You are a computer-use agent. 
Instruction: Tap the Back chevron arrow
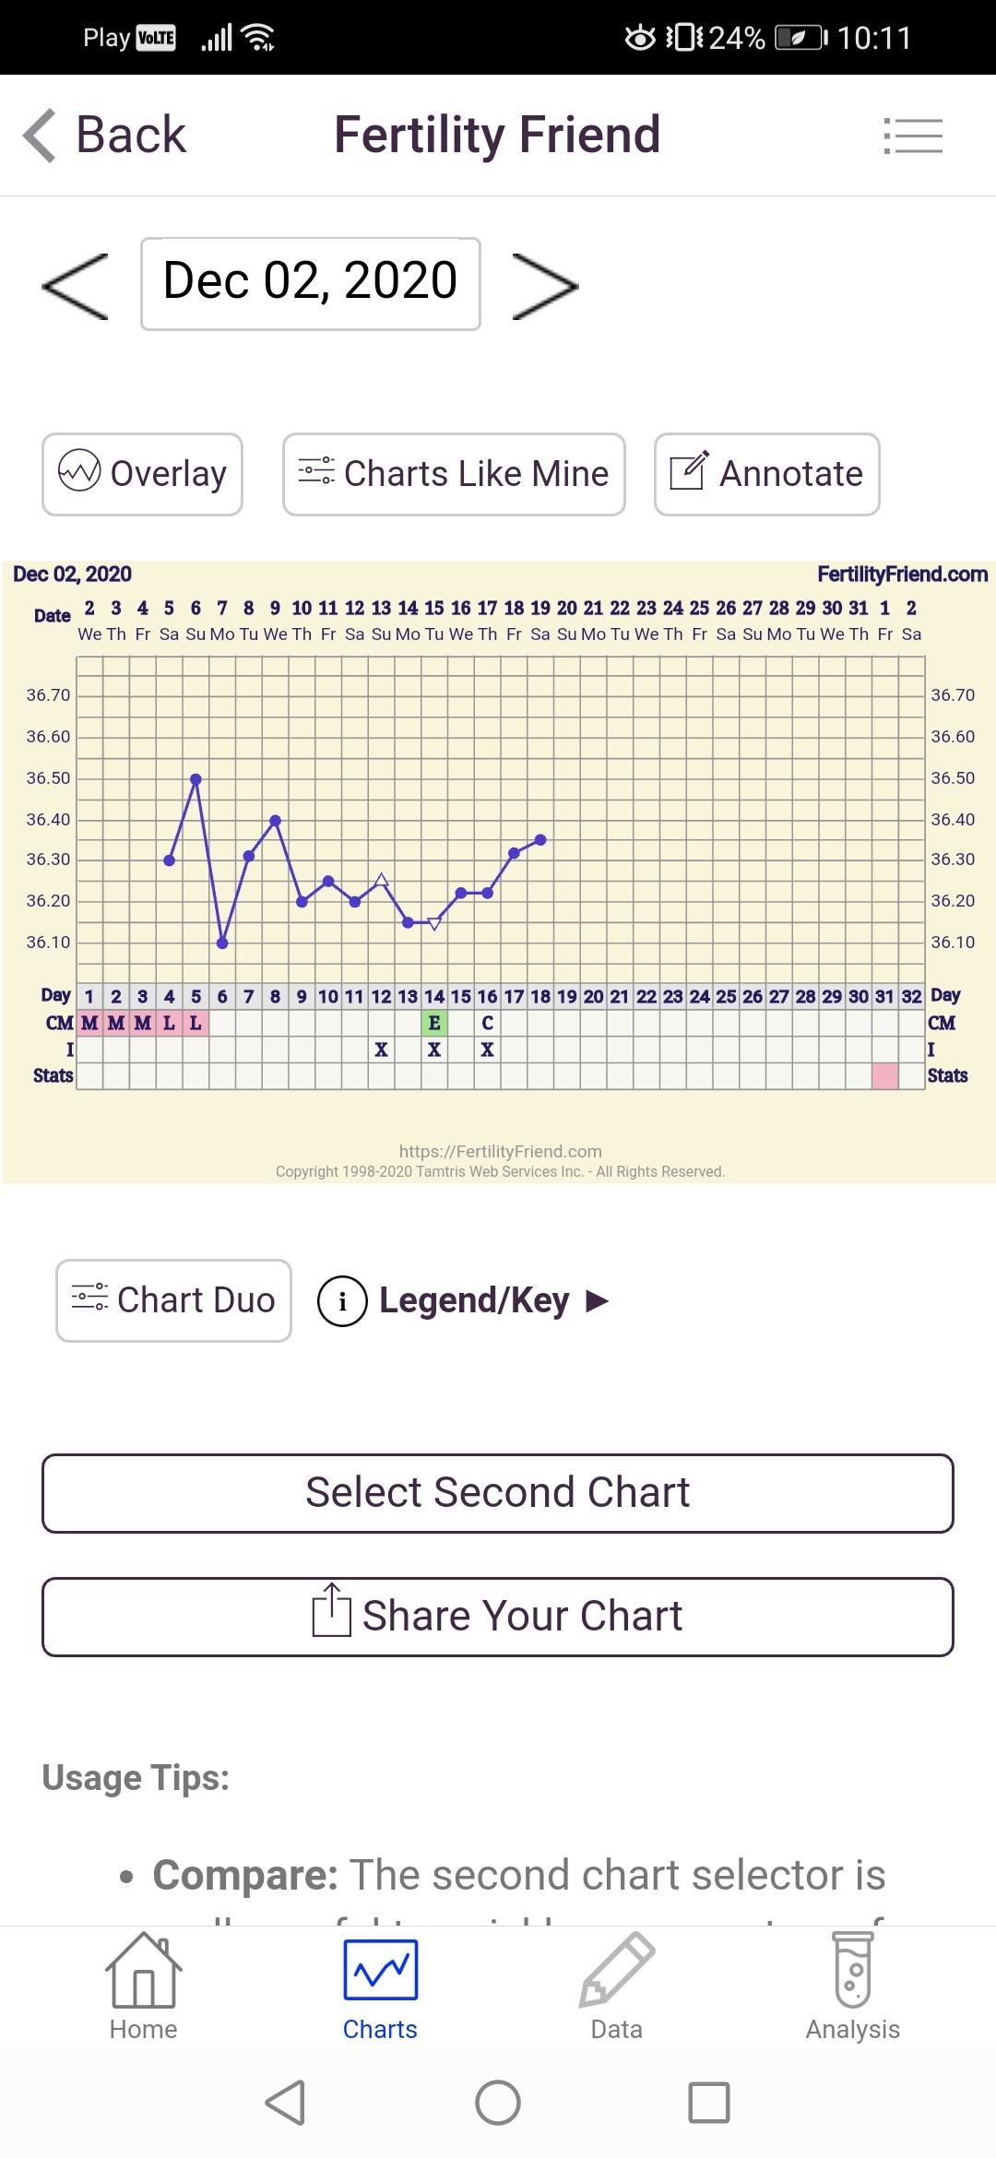coord(41,136)
